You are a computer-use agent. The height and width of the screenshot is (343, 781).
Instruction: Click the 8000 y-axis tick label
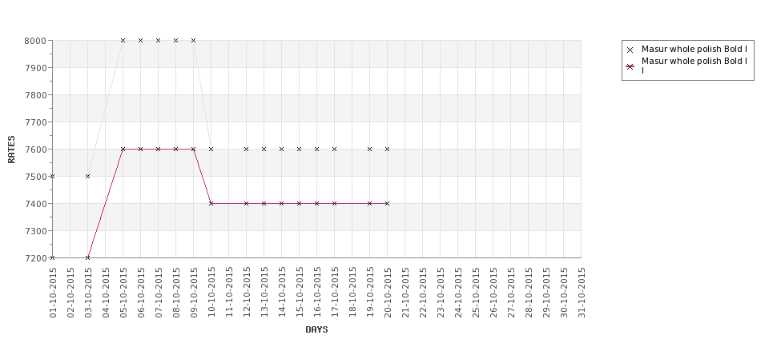(35, 40)
